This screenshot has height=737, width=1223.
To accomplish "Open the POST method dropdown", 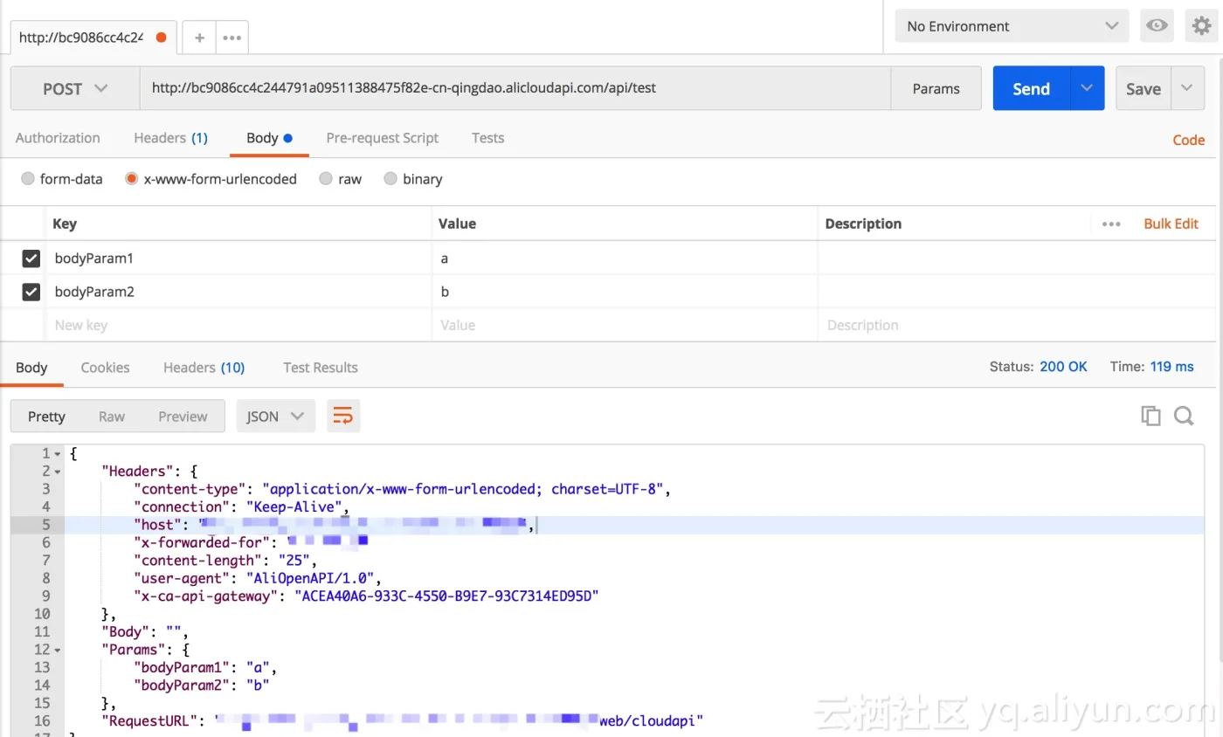I will 75,88.
